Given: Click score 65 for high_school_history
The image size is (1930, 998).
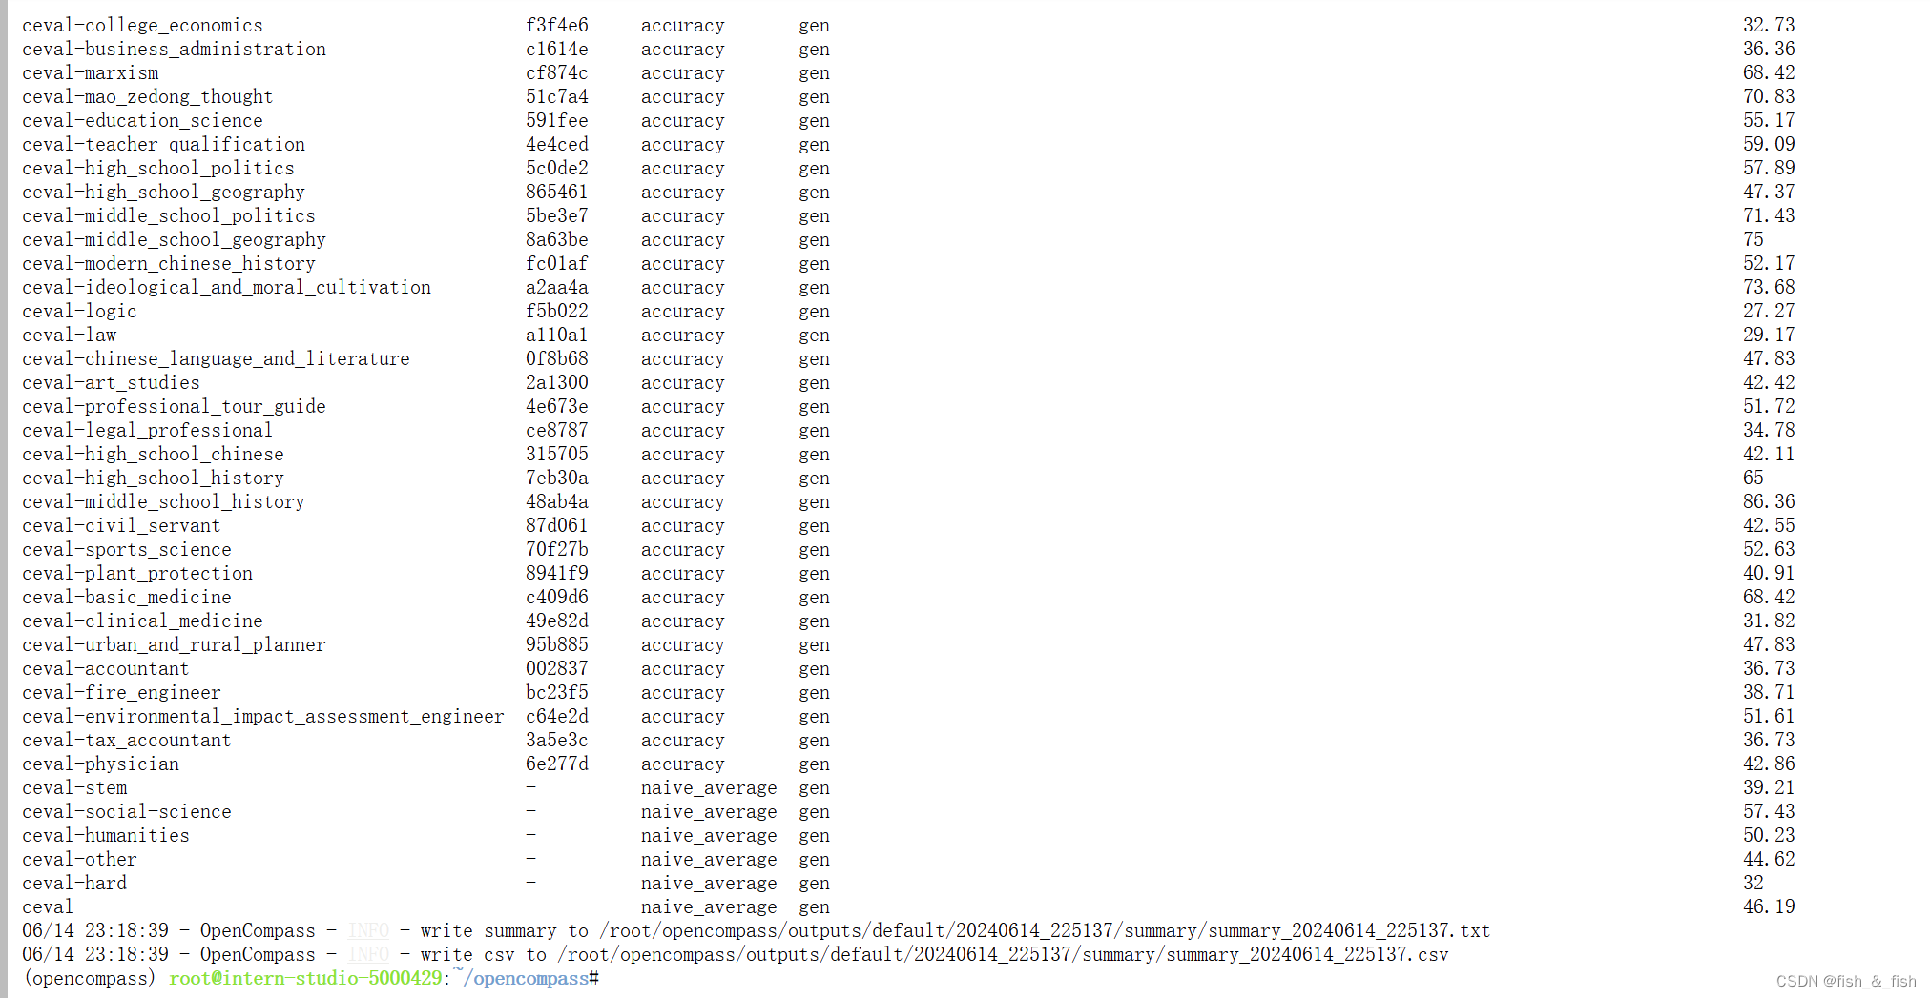Looking at the screenshot, I should (1754, 479).
